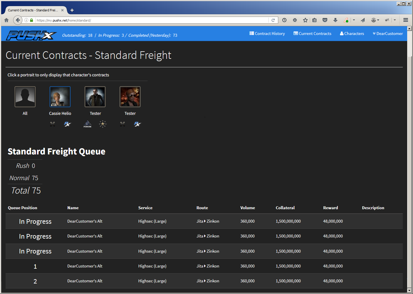Click the gold star alliance icon
413x294 pixels.
tap(103, 124)
